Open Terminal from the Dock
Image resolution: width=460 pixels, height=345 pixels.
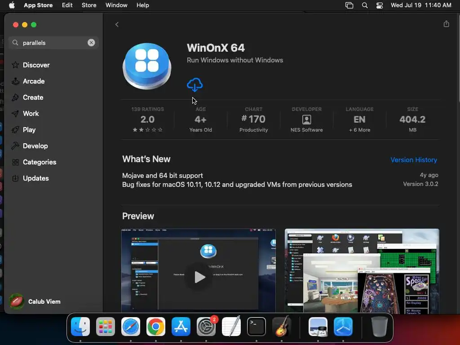pos(257,327)
